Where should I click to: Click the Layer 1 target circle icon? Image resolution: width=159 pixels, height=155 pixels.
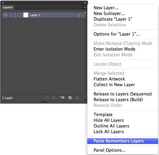point(78,15)
